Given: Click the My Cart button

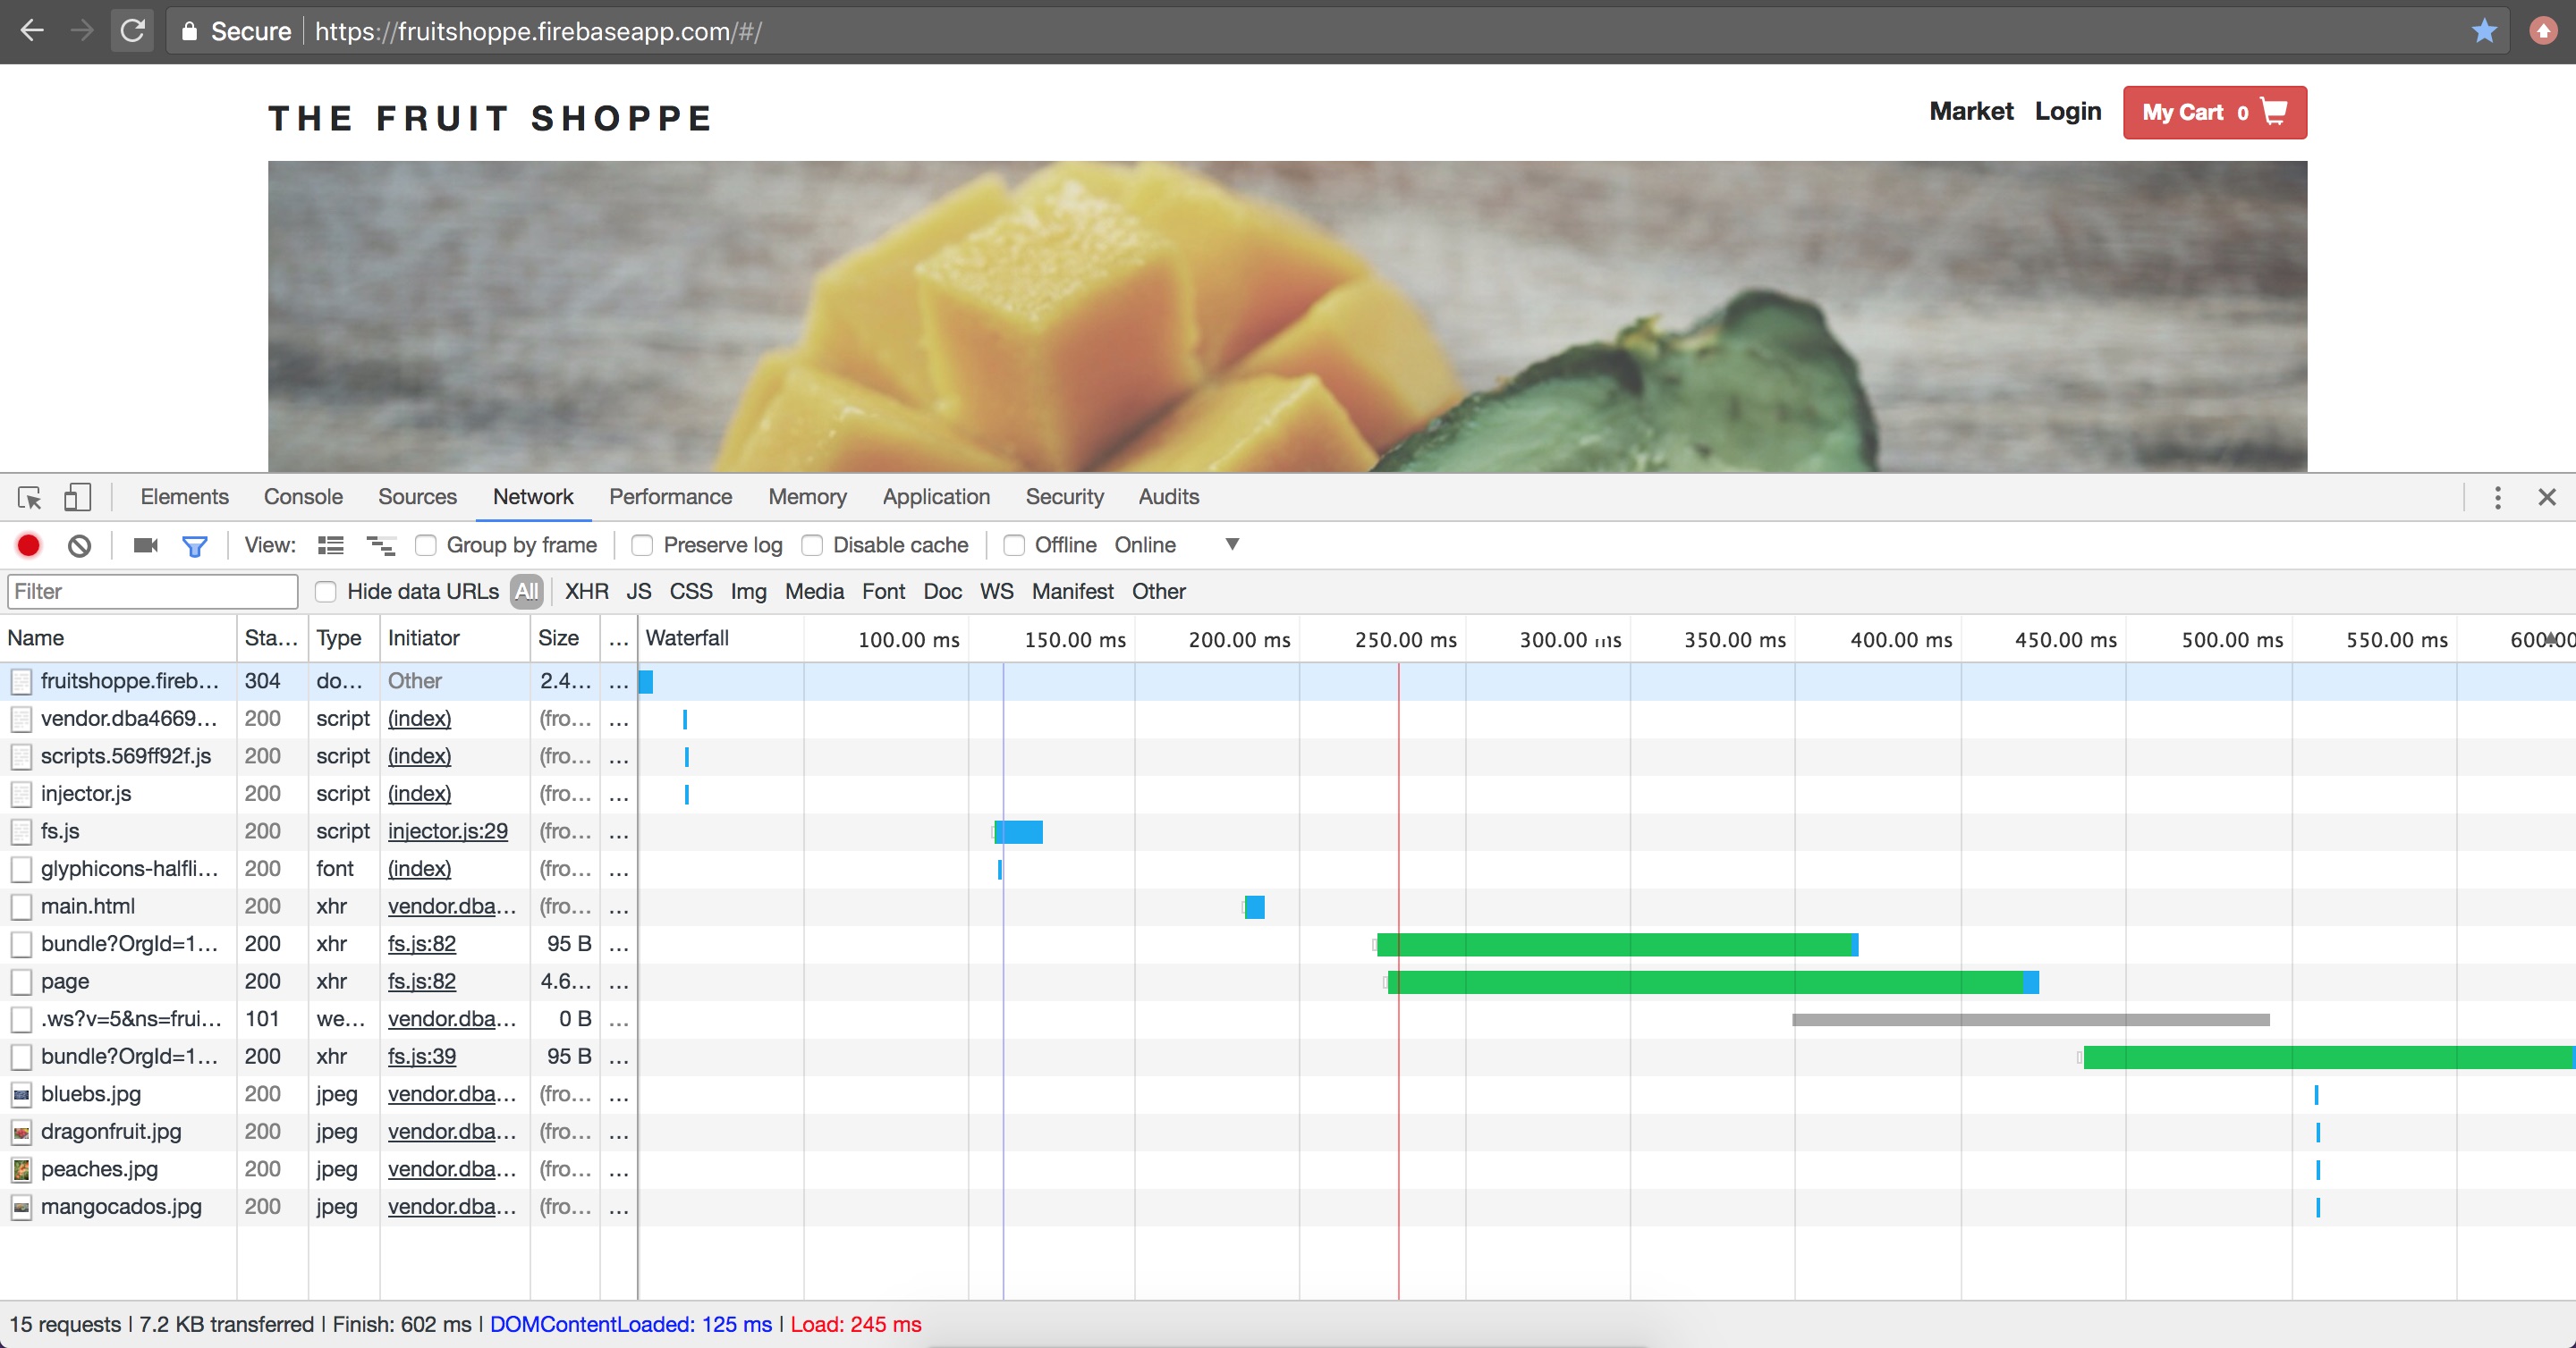Looking at the screenshot, I should pyautogui.click(x=2215, y=113).
